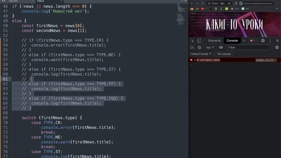Click firstNews declaration on line 50
281x158 pixels.
pyautogui.click(x=47, y=25)
